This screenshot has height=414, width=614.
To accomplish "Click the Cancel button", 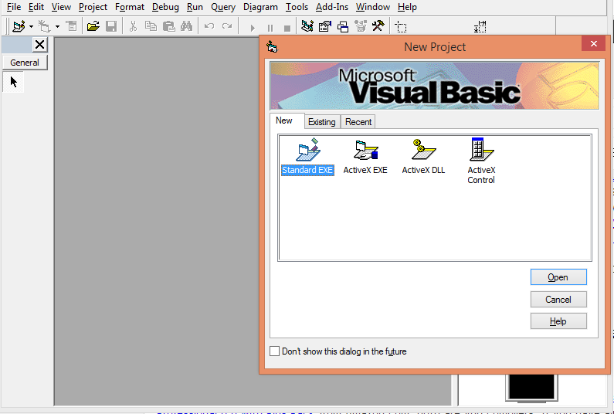I will point(558,300).
